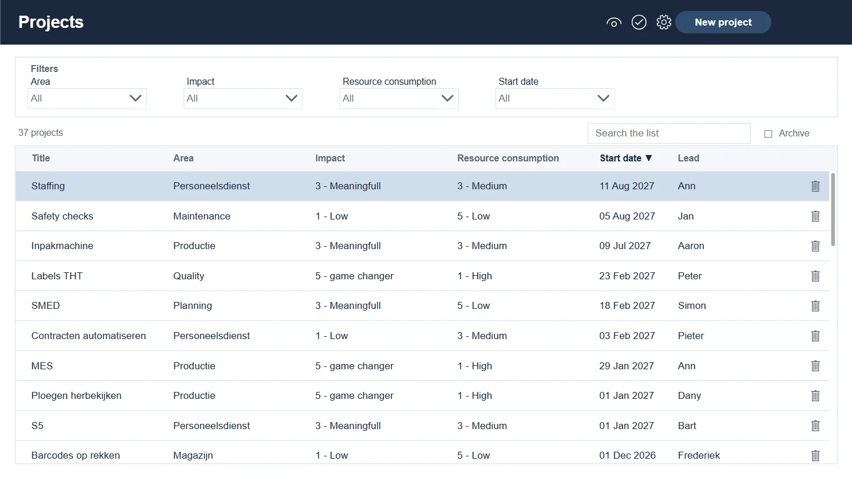The width and height of the screenshot is (852, 479).
Task: Click lead name Frederiek
Action: pyautogui.click(x=699, y=455)
